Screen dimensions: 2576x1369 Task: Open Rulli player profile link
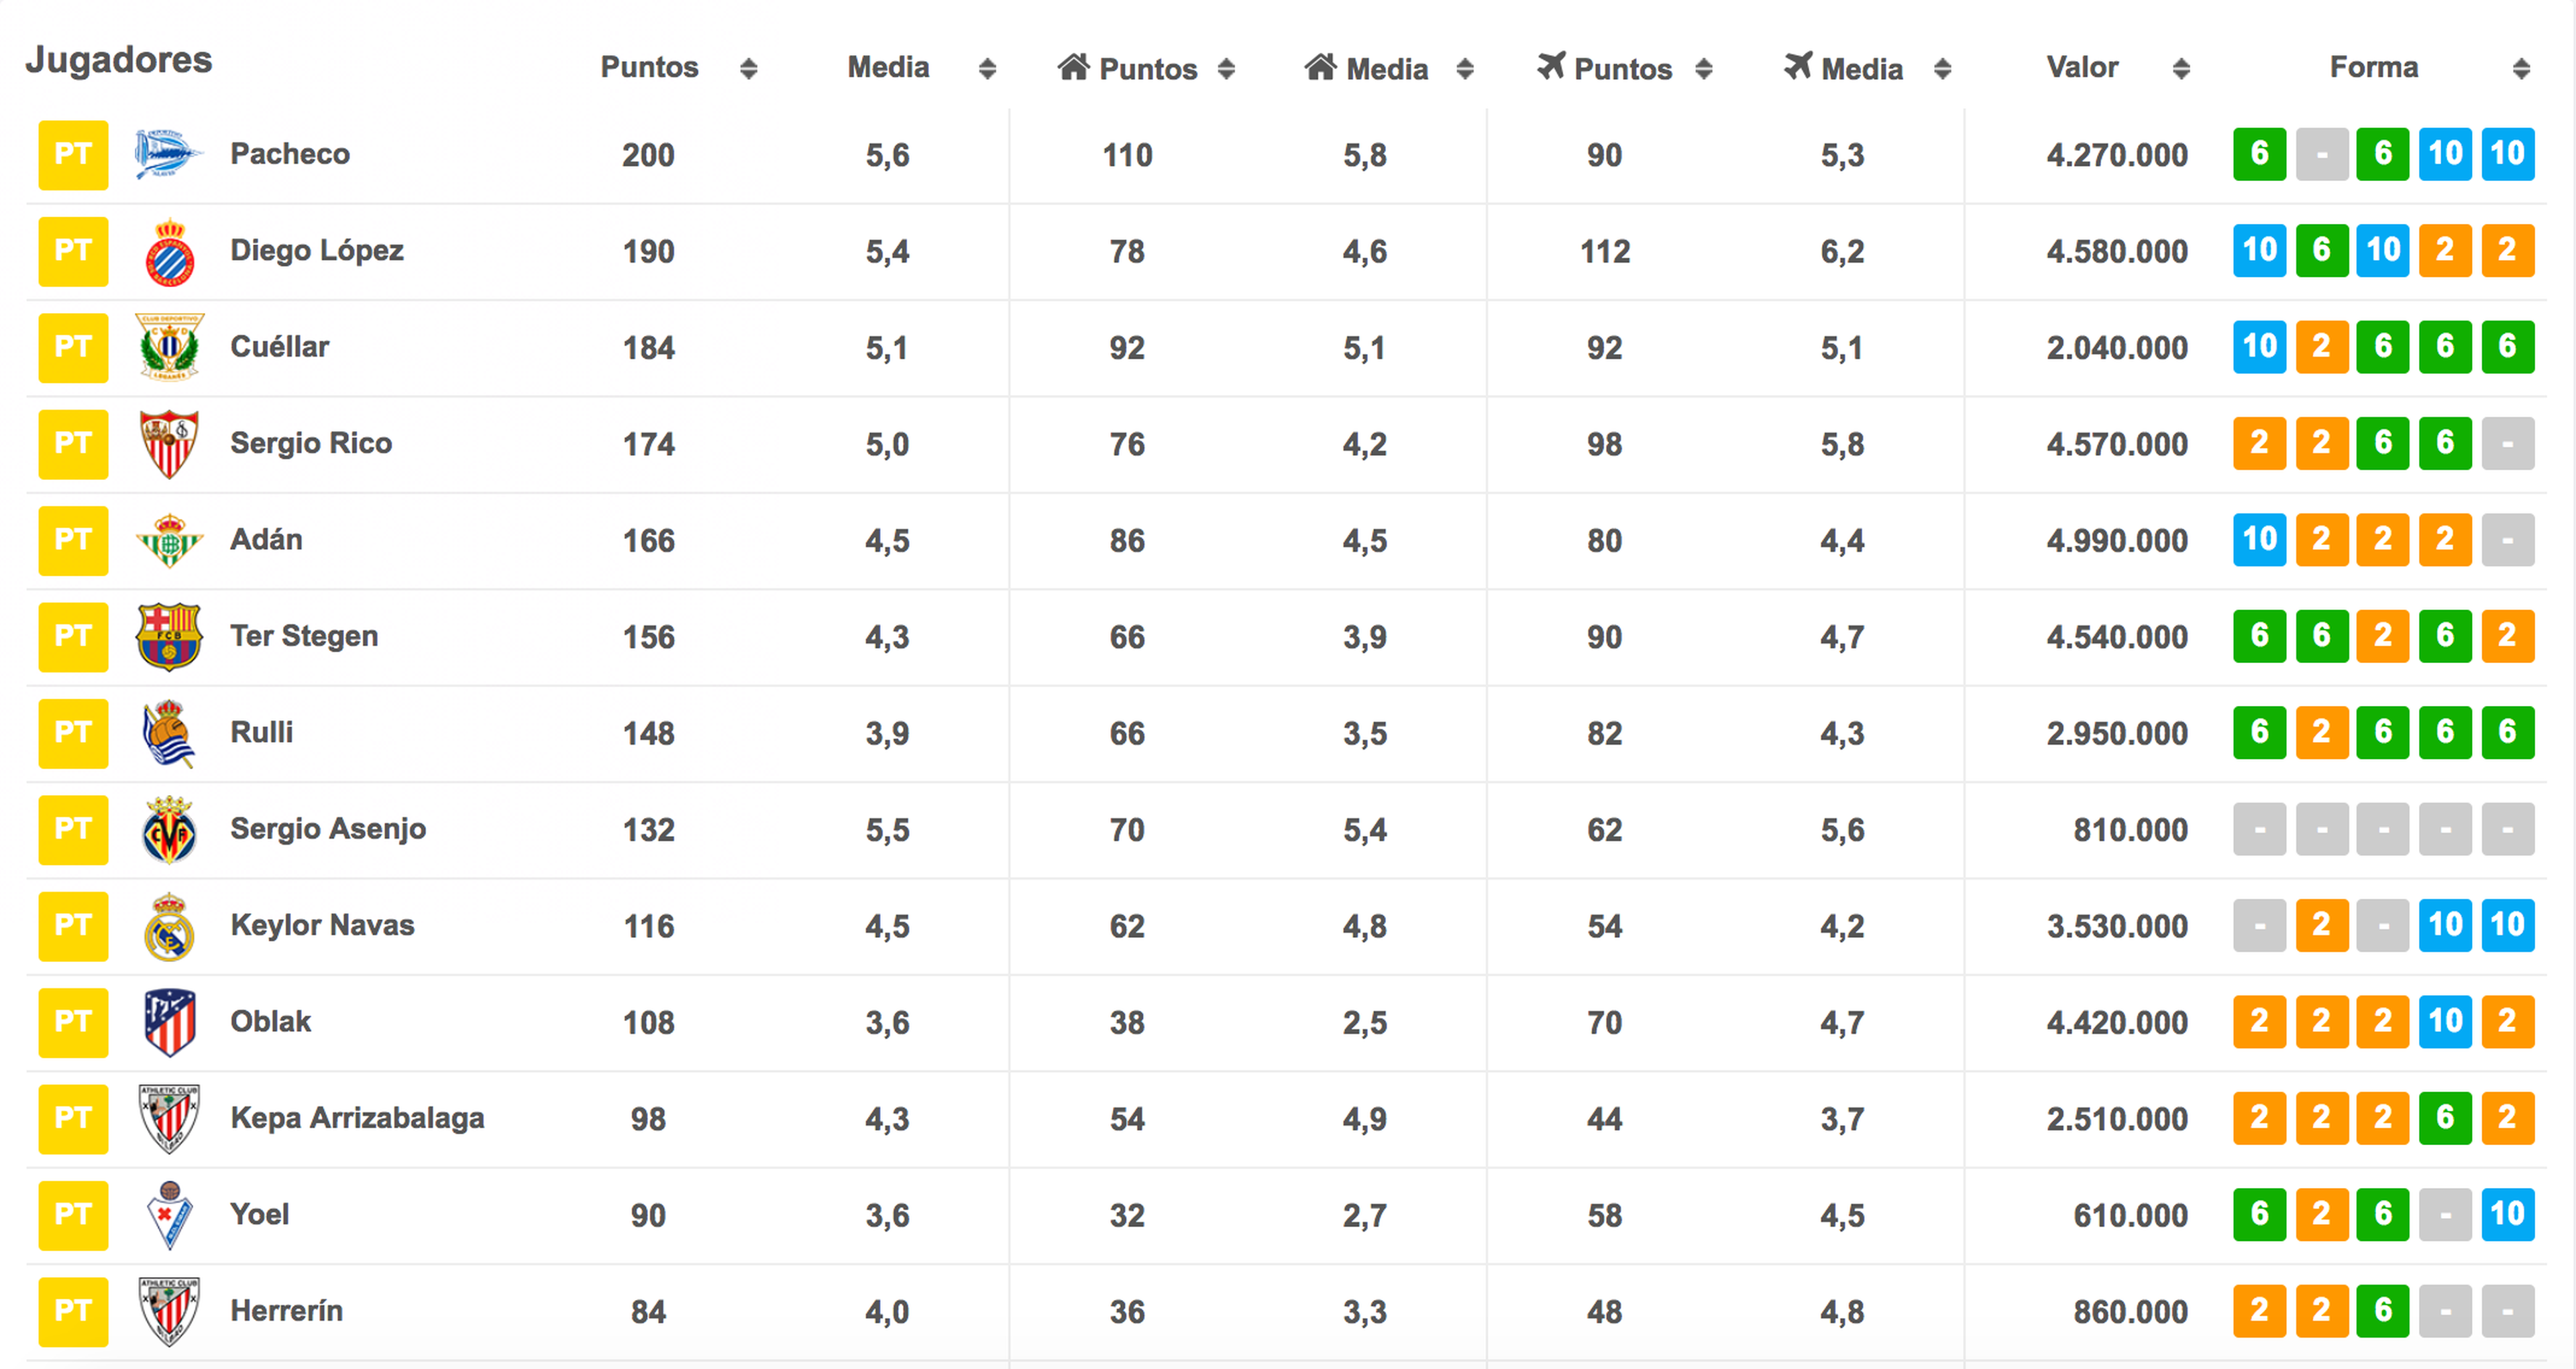pos(262,733)
